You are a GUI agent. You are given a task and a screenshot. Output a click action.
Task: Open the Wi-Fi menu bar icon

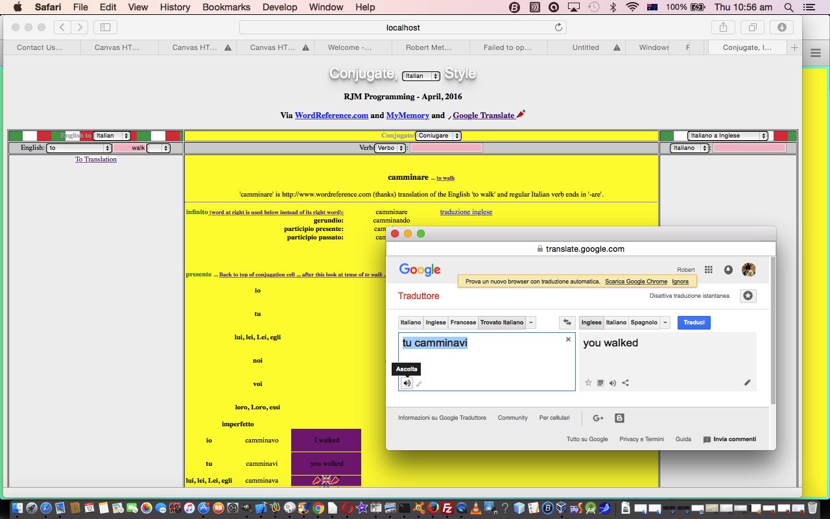[632, 7]
